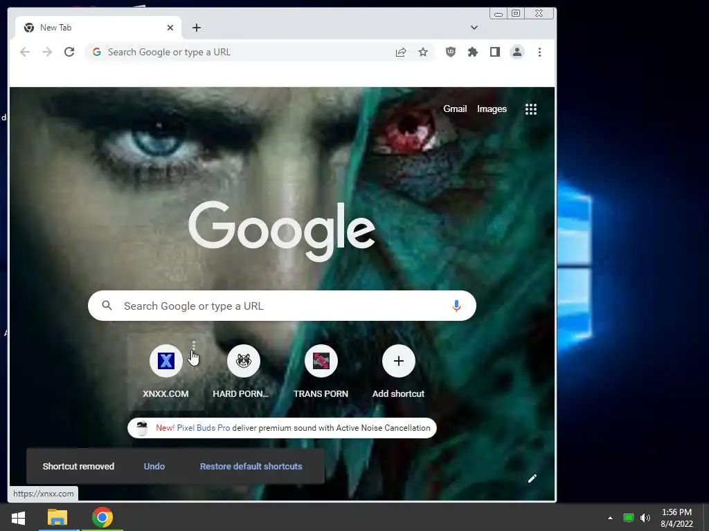709x531 pixels.
Task: Open the Windows Start menu
Action: point(19,517)
